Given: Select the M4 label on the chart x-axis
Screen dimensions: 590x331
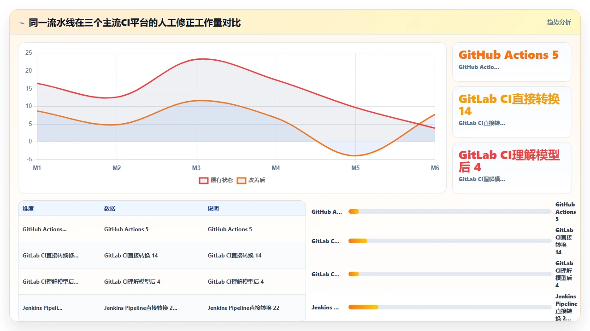Looking at the screenshot, I should click(276, 168).
